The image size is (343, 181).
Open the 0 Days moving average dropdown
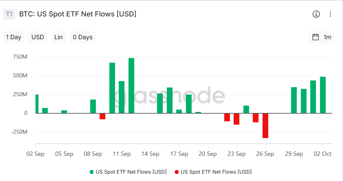[83, 37]
